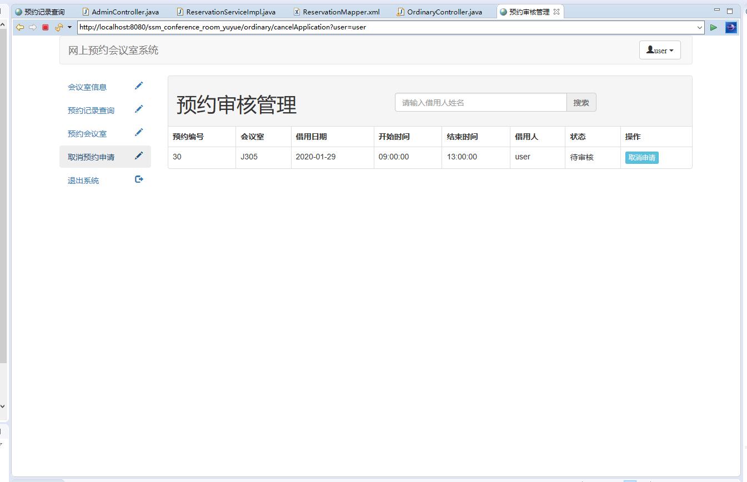Click the Eclipse perspective icon at top right
This screenshot has height=482, width=747.
pos(731,27)
